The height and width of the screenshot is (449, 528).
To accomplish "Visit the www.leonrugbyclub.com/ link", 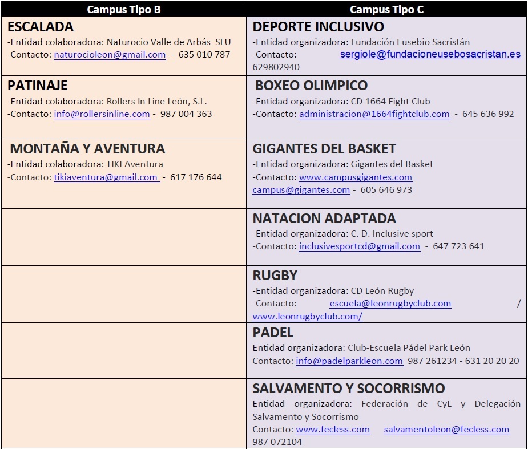I will [x=308, y=317].
